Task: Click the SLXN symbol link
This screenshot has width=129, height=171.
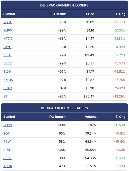Action: point(7,72)
